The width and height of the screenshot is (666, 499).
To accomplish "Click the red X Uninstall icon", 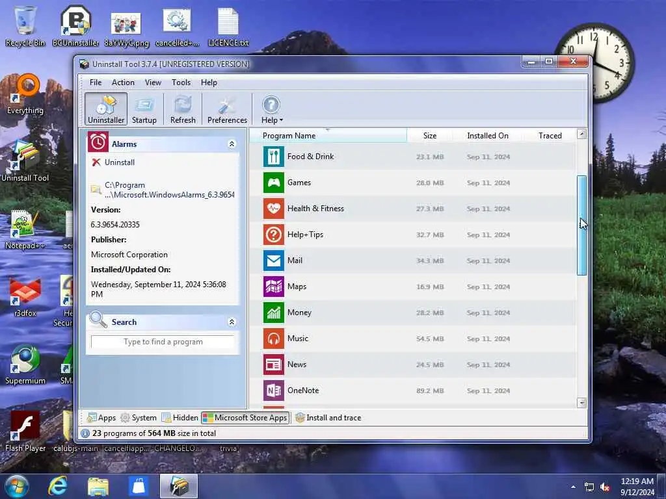I will (x=96, y=162).
